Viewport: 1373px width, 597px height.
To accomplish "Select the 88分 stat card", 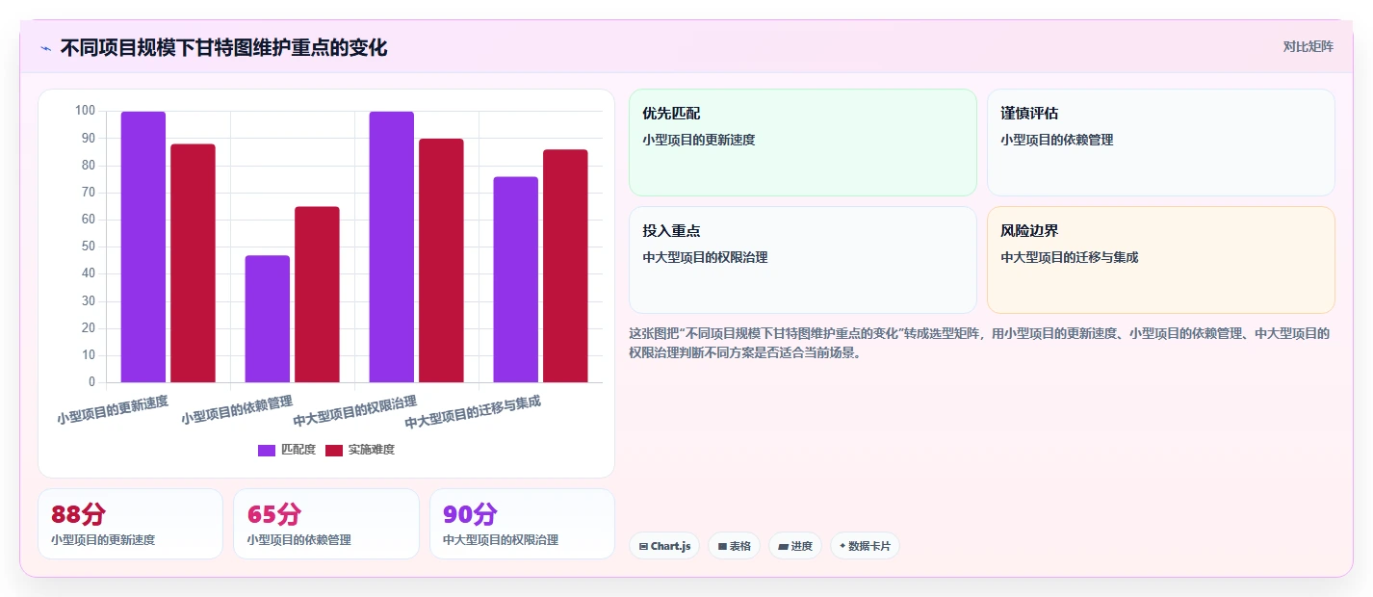I will click(x=130, y=524).
